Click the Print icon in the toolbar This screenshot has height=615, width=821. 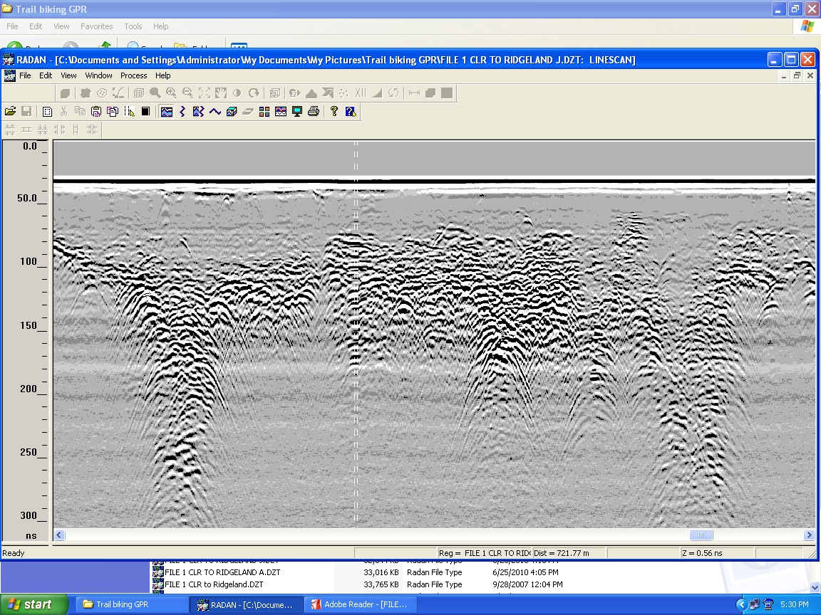[313, 111]
